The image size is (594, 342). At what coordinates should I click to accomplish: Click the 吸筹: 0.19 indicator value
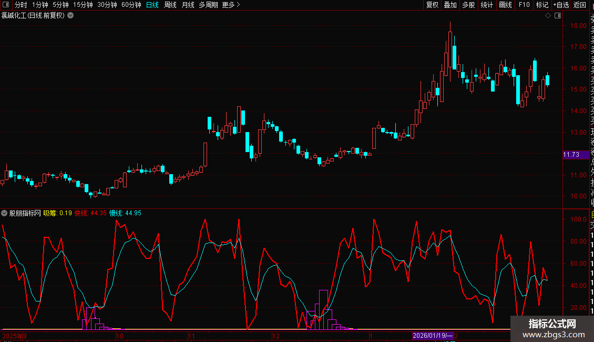[x=57, y=213]
